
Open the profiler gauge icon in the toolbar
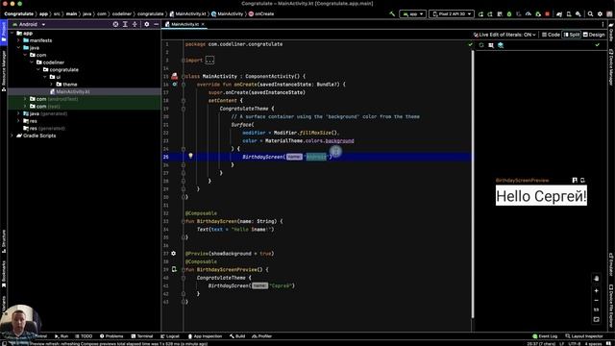[x=529, y=13]
